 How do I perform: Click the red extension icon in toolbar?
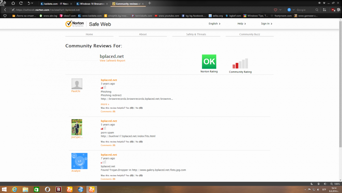tap(333, 10)
